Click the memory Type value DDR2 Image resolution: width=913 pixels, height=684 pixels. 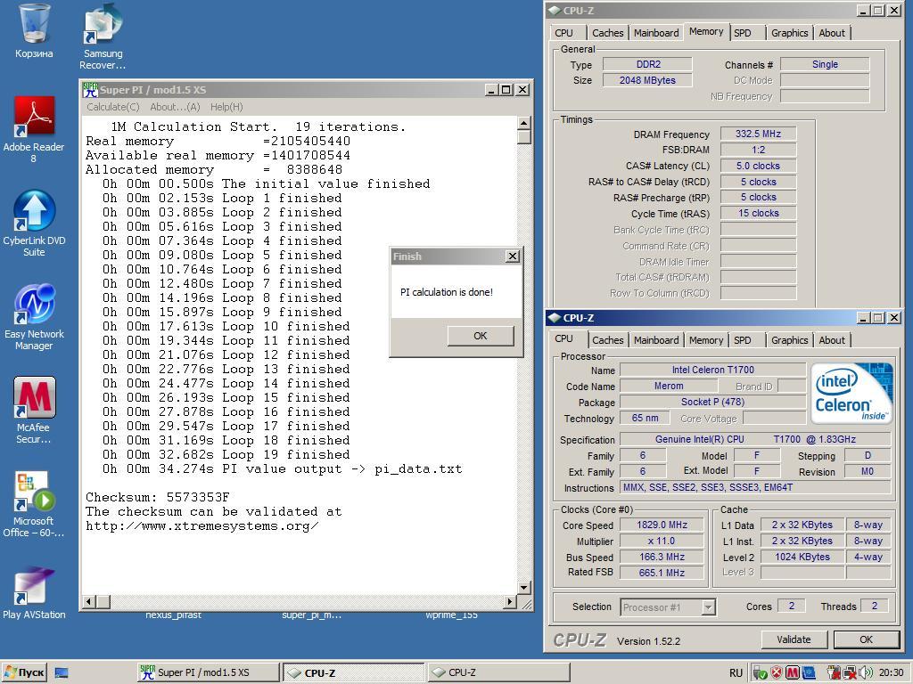[x=647, y=64]
